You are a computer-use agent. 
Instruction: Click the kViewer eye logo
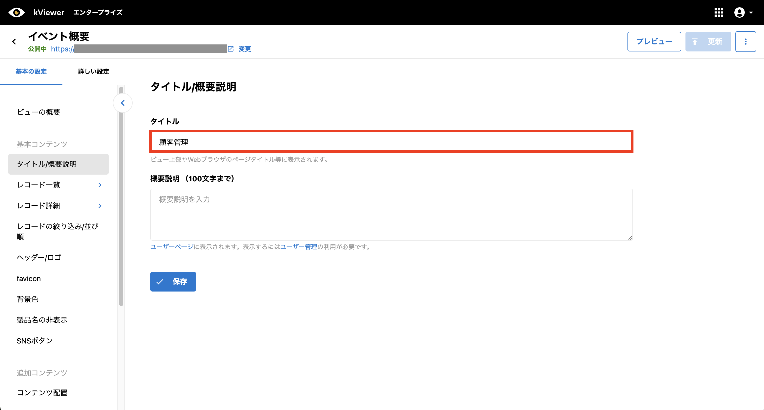16,12
